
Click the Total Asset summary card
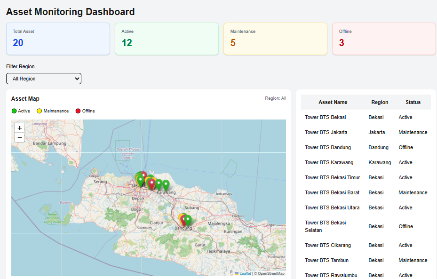(x=58, y=39)
